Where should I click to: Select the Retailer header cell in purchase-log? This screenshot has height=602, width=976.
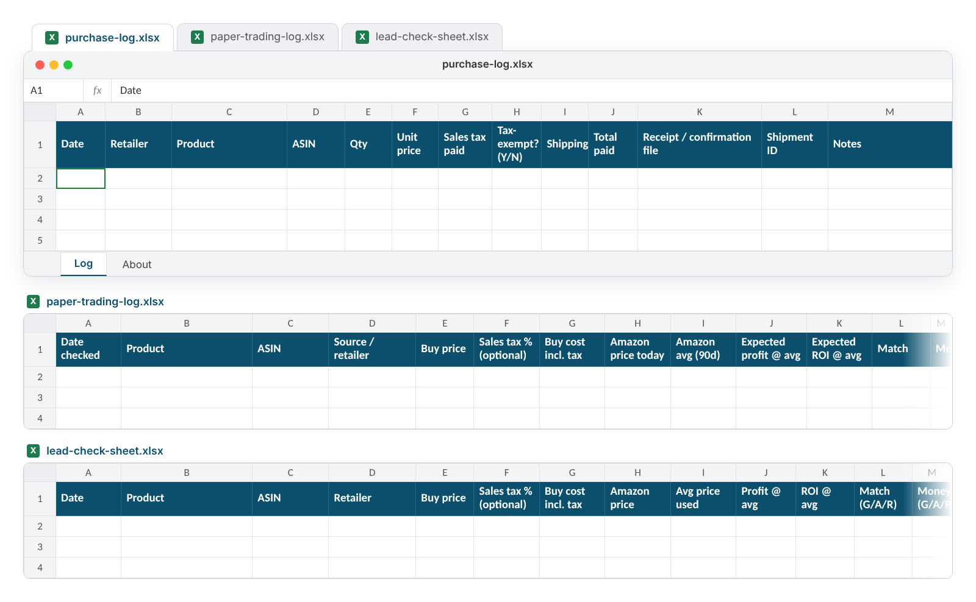[138, 144]
